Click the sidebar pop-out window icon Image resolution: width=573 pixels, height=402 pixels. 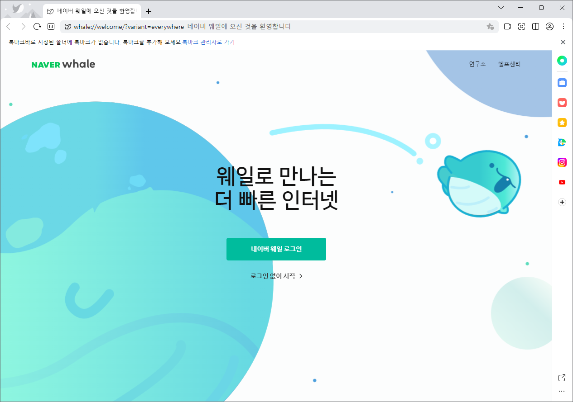click(x=562, y=378)
